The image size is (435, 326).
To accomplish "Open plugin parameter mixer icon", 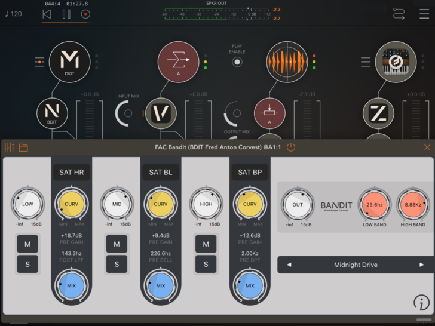I will click(9, 147).
